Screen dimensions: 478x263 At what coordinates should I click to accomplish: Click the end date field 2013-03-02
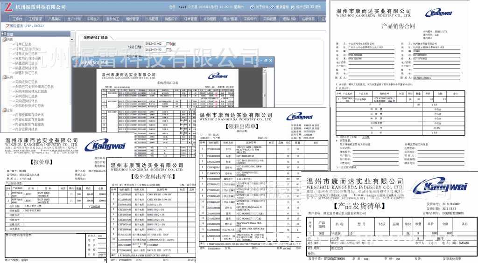pos(155,49)
